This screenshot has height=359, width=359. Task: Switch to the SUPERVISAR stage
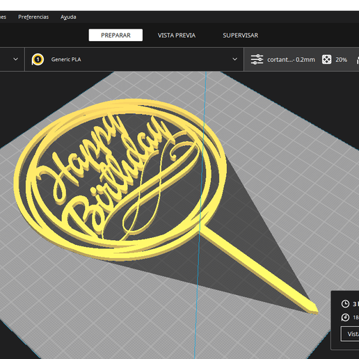pos(240,35)
